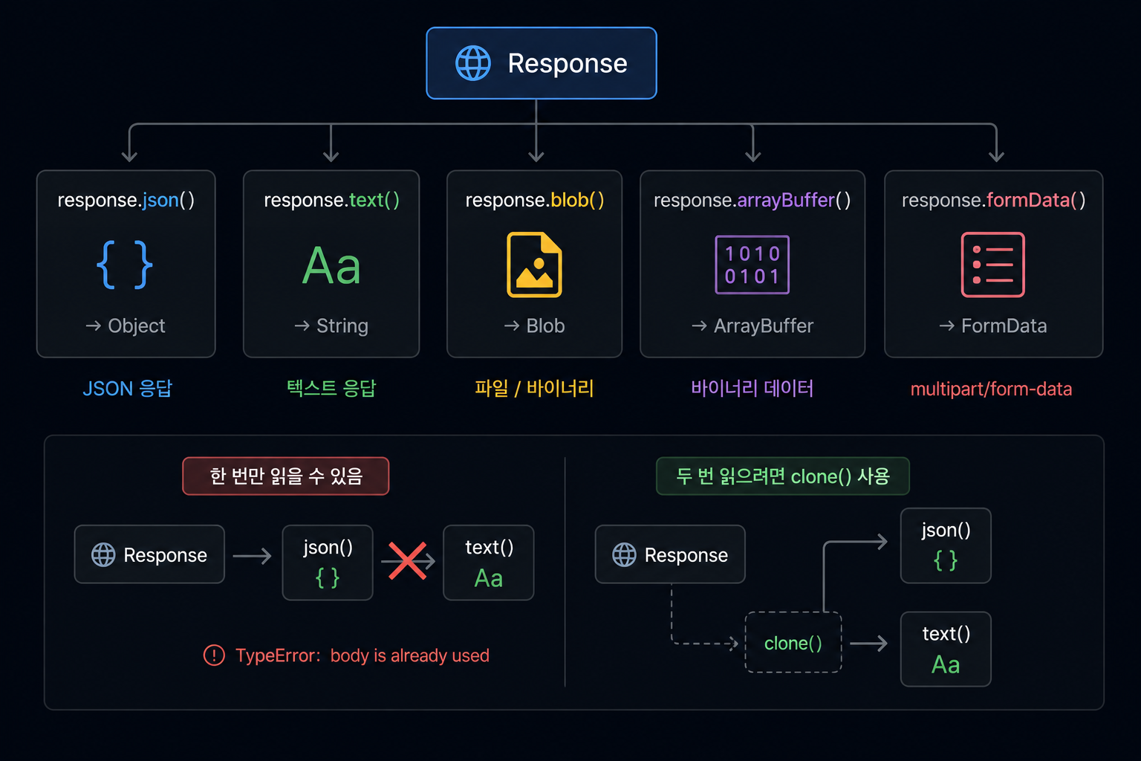1141x761 pixels.
Task: Click the yellow image file Blob icon
Action: point(534,265)
